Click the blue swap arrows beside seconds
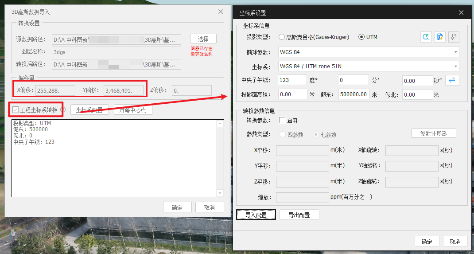This screenshot has width=474, height=254. pos(452,80)
